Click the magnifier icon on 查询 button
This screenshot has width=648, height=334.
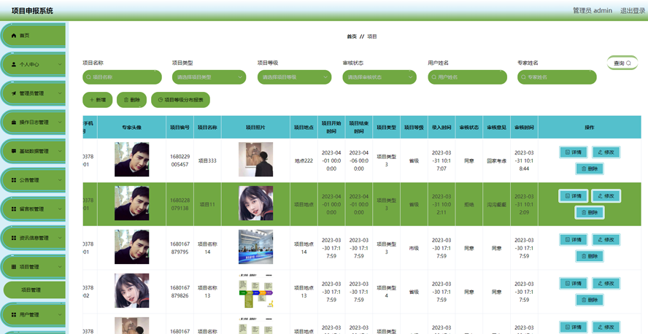(x=628, y=63)
